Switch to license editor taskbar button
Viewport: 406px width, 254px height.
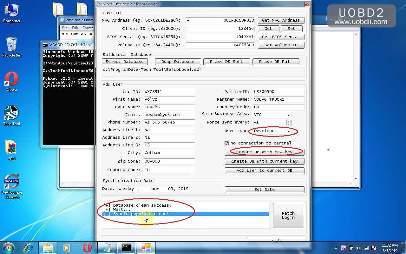tap(146, 247)
